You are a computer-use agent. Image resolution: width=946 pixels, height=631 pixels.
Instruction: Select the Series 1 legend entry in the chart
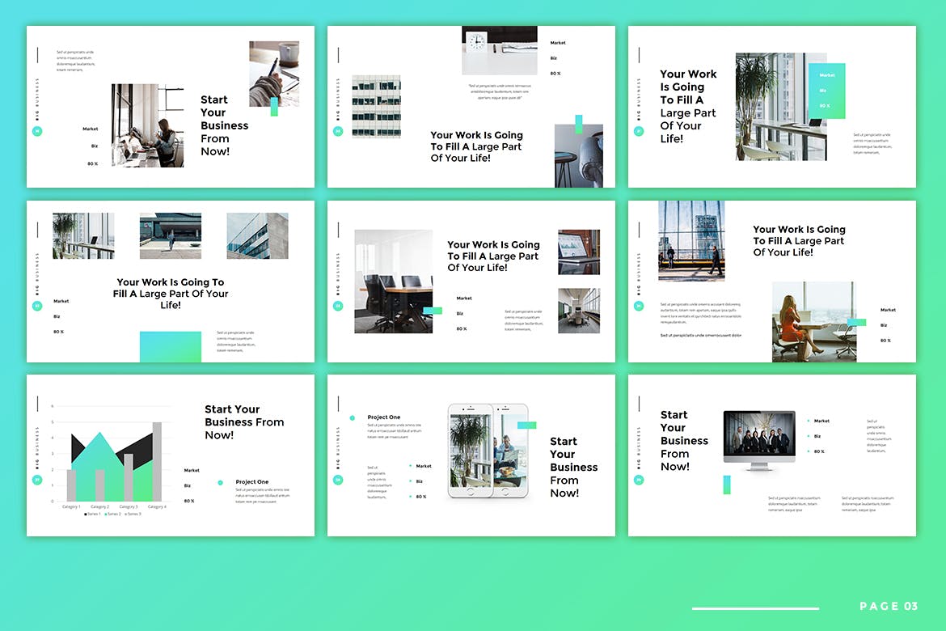[92, 514]
